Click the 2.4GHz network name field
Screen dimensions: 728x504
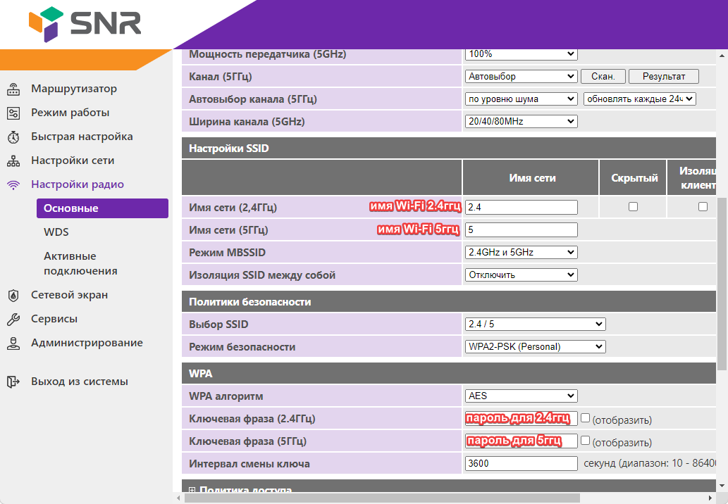coord(522,207)
